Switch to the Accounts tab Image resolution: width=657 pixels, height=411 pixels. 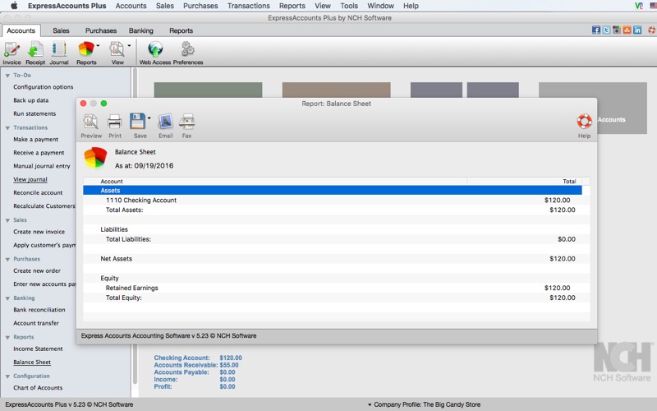(21, 30)
